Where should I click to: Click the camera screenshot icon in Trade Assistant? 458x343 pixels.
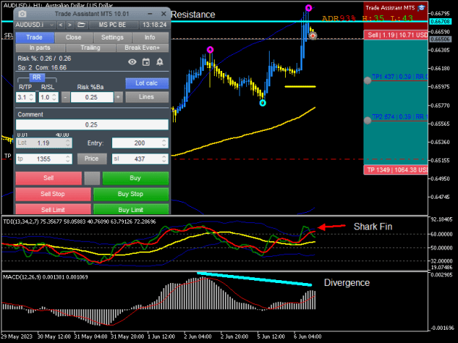23,14
